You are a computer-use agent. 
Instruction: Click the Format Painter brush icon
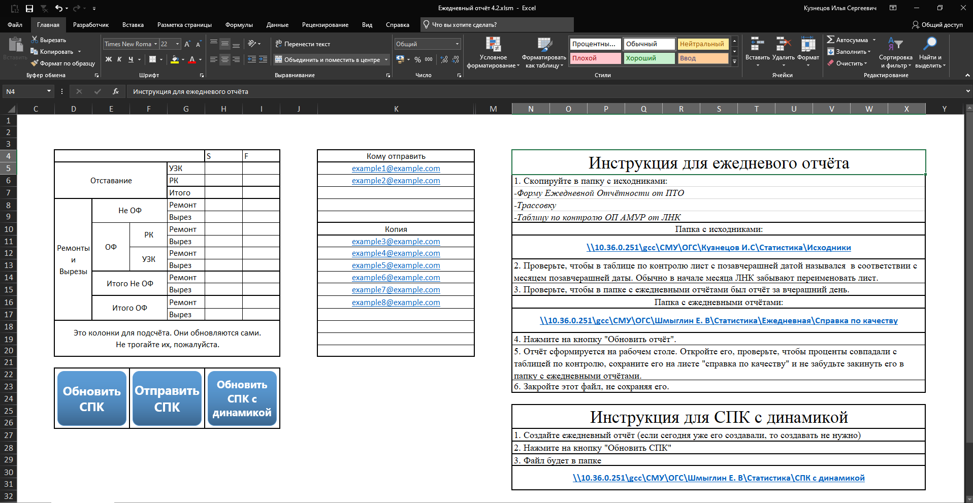click(x=35, y=63)
